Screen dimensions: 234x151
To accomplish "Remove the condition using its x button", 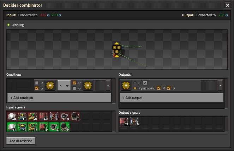I will pyautogui.click(x=108, y=86).
